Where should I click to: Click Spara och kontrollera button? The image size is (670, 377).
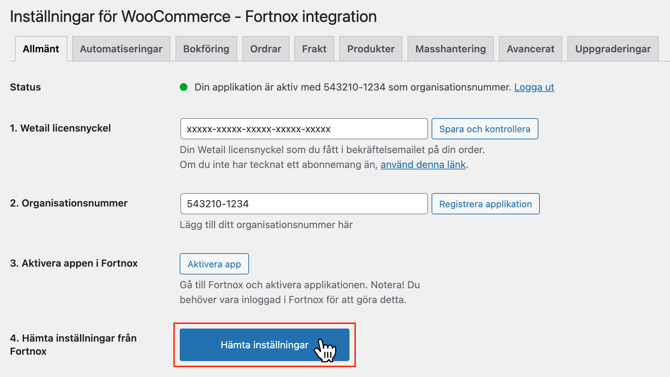pos(485,129)
